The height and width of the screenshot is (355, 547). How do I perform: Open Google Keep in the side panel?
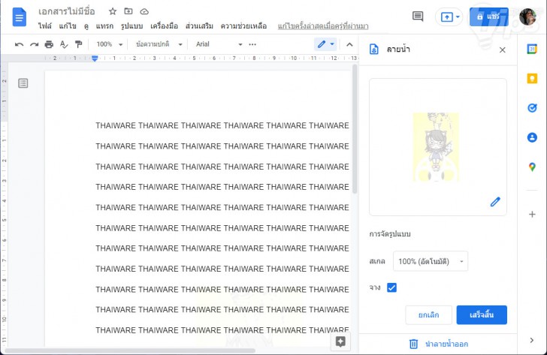click(532, 78)
